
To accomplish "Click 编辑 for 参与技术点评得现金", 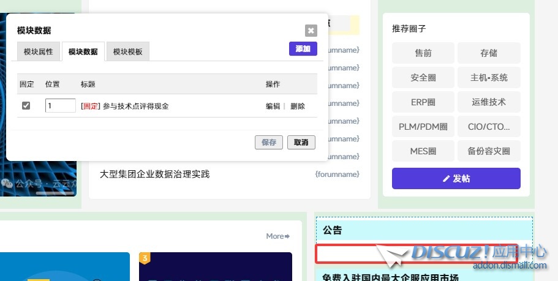I will coord(273,106).
